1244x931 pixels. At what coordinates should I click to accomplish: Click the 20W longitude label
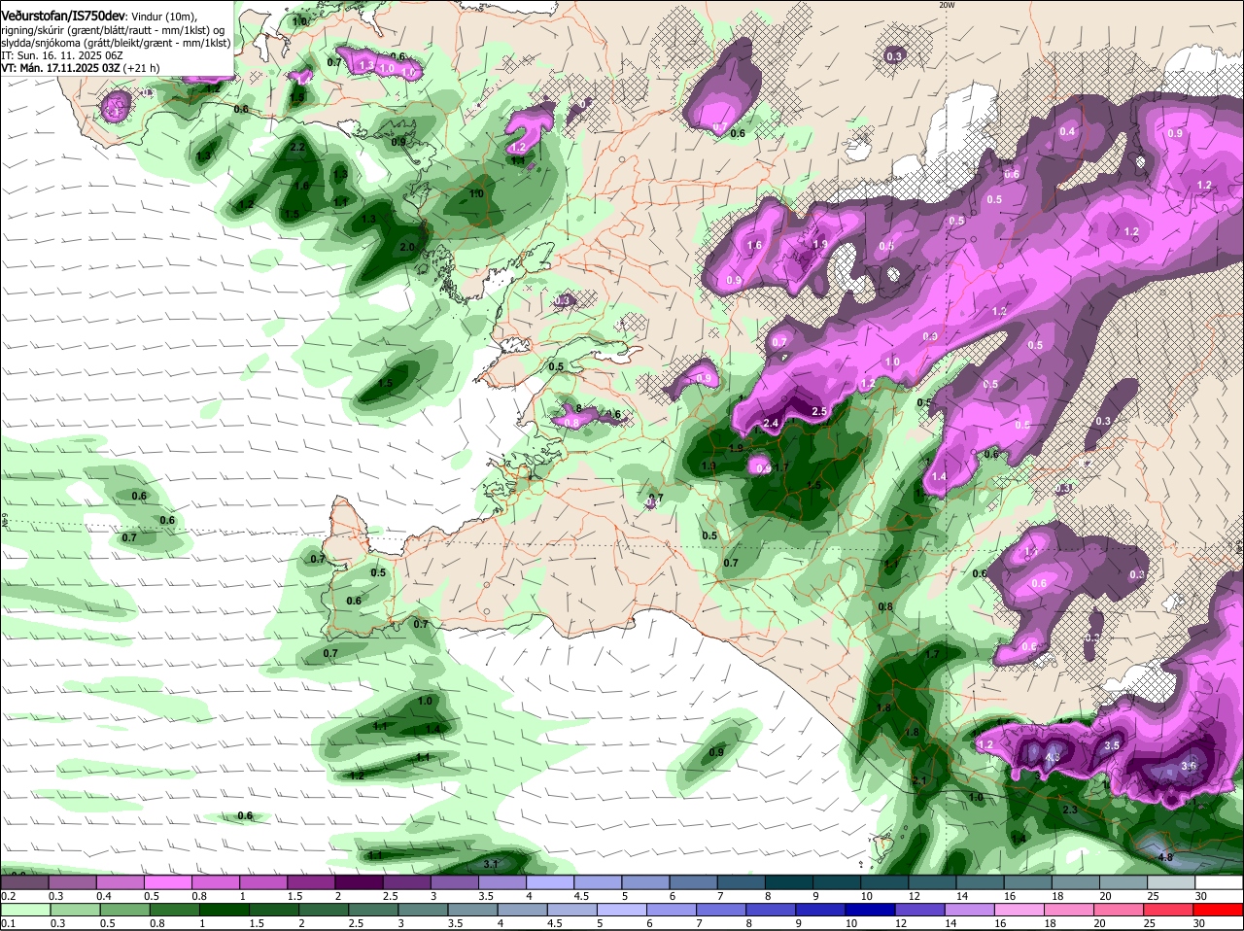tap(947, 5)
